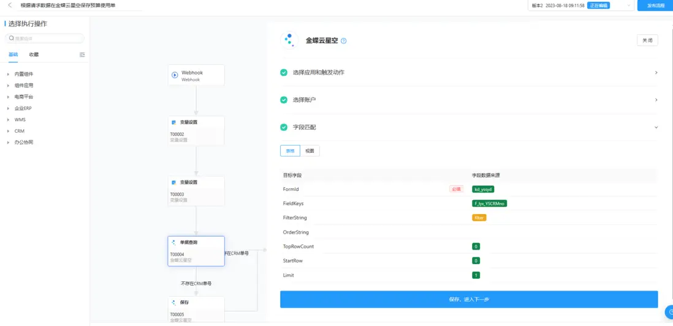The height and width of the screenshot is (326, 673).
Task: Click the 发布流程 button
Action: tap(655, 6)
